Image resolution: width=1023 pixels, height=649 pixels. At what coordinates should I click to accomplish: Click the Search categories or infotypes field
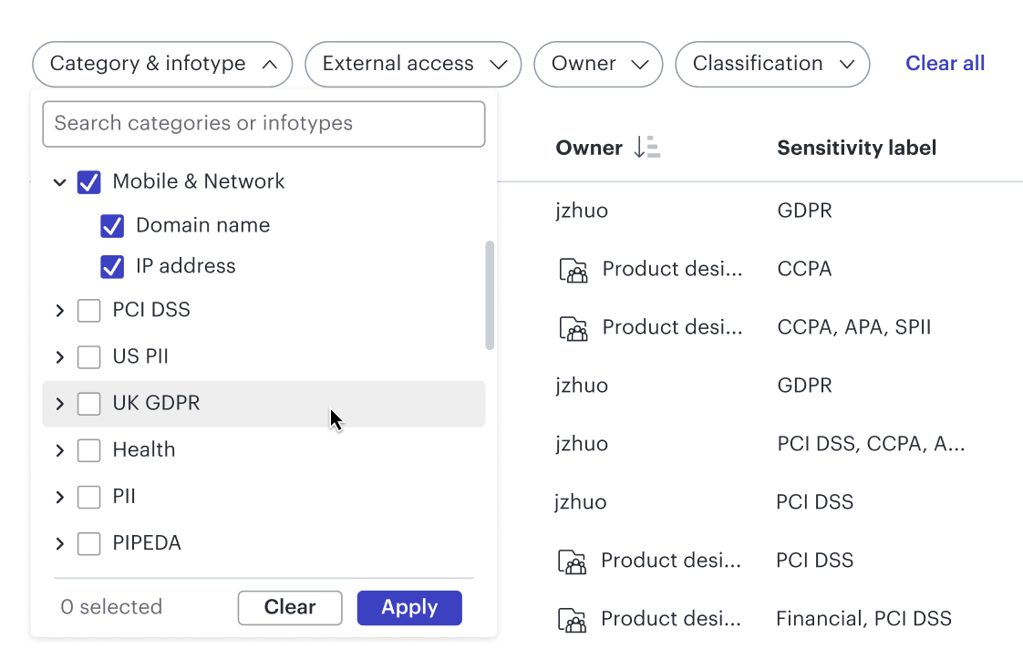coord(263,123)
